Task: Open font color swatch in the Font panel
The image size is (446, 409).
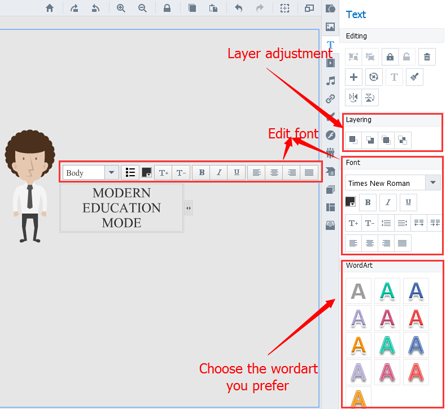Action: pyautogui.click(x=350, y=202)
